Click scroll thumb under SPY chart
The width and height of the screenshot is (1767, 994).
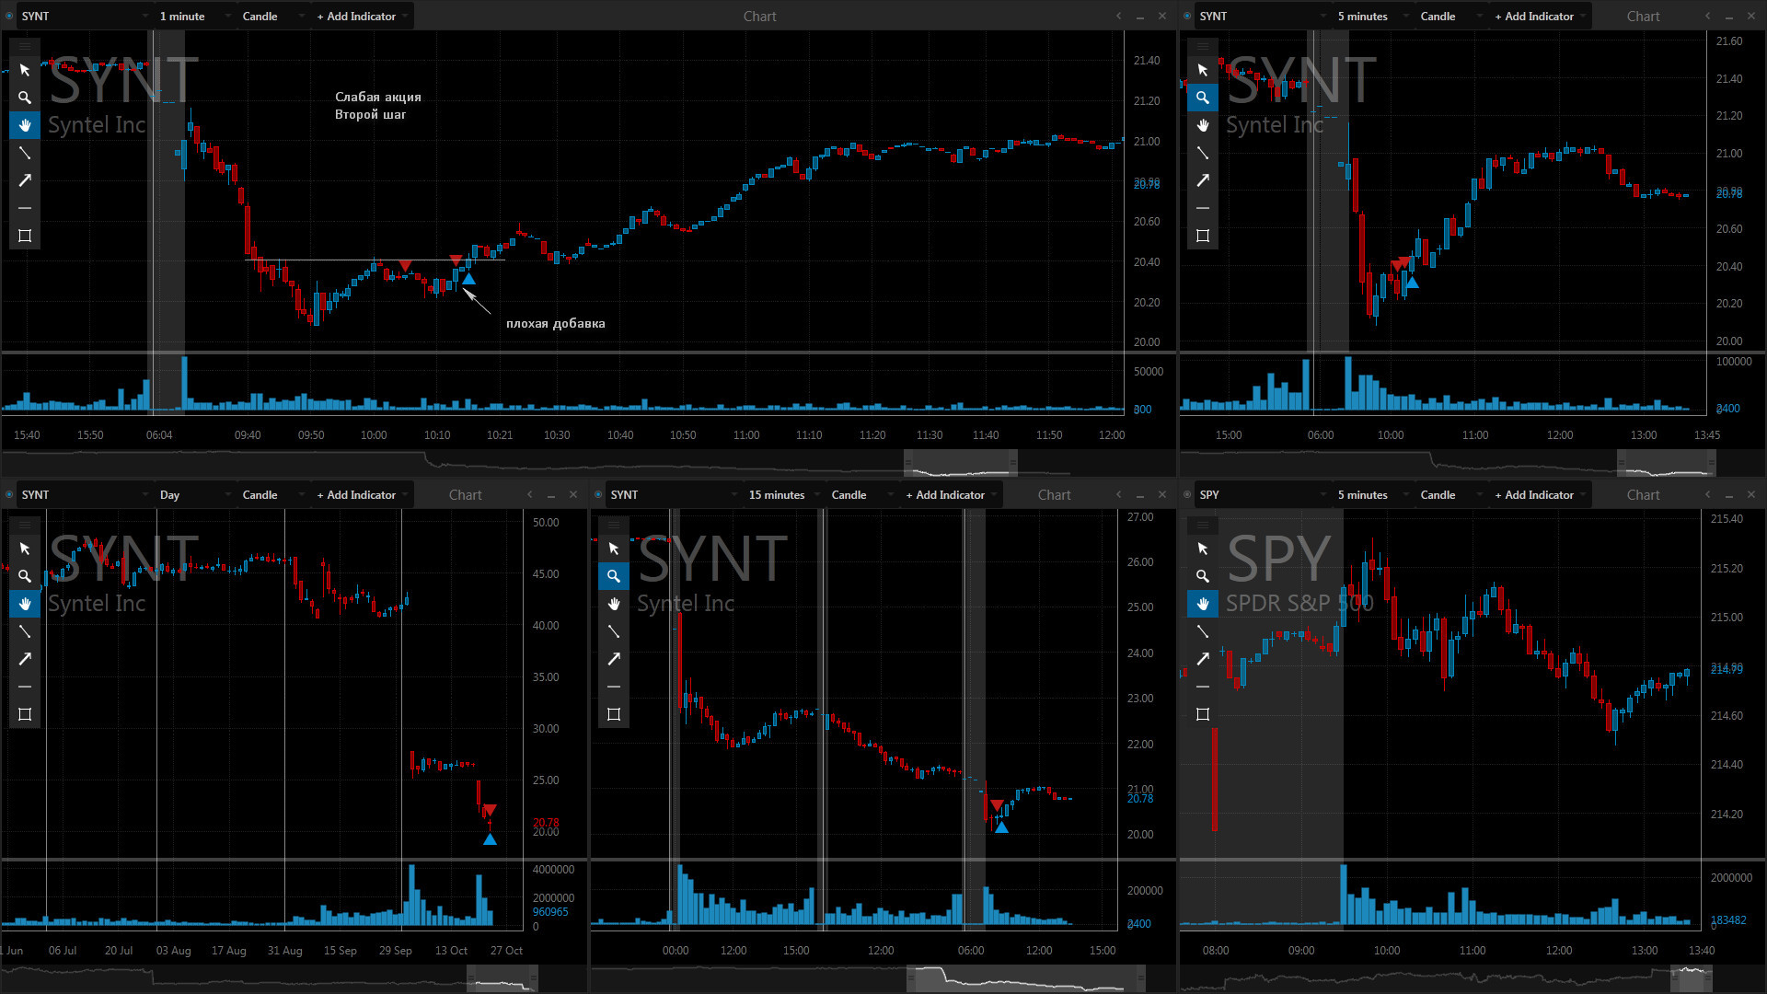tap(1692, 978)
